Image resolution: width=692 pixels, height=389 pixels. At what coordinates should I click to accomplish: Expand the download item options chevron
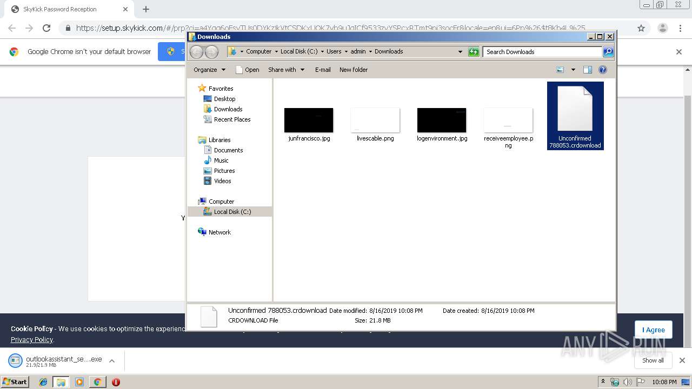(112, 361)
